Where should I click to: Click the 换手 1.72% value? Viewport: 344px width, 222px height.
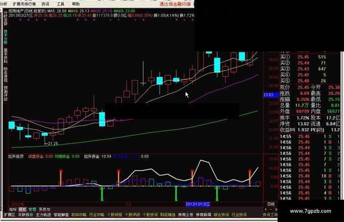[303, 118]
